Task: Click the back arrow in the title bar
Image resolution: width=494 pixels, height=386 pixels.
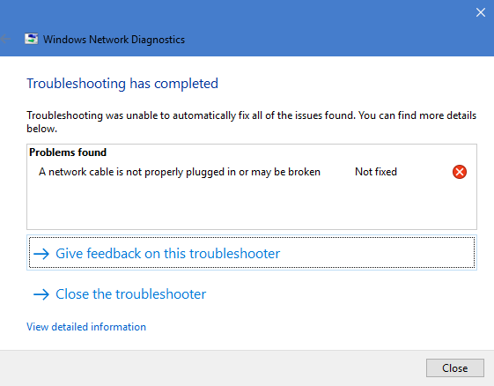Action: [5, 39]
